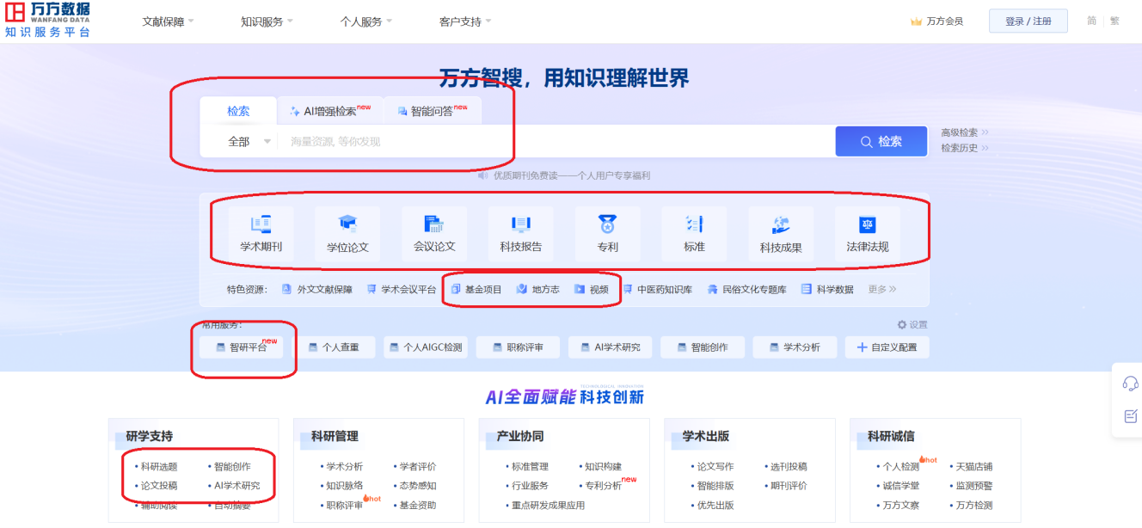
Task: Switch to the 智能问答 tab
Action: point(432,111)
